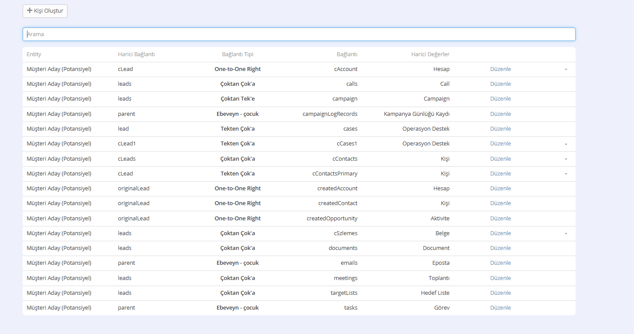Image resolution: width=634 pixels, height=334 pixels.
Task: Open Düzenle for the meetings row
Action: [500, 278]
